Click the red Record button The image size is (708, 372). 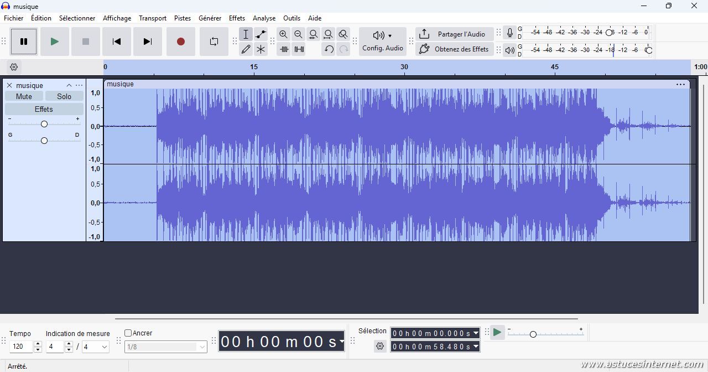pos(180,42)
